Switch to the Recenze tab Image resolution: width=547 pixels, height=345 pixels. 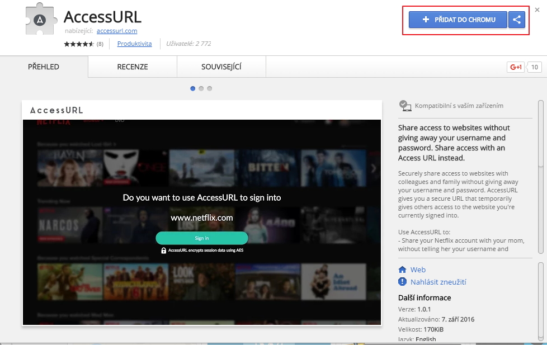point(133,67)
